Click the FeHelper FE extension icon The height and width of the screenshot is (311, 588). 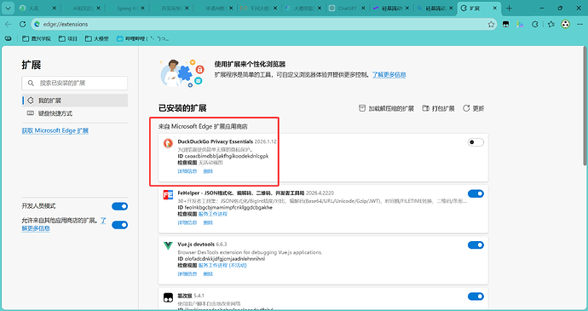click(x=168, y=195)
